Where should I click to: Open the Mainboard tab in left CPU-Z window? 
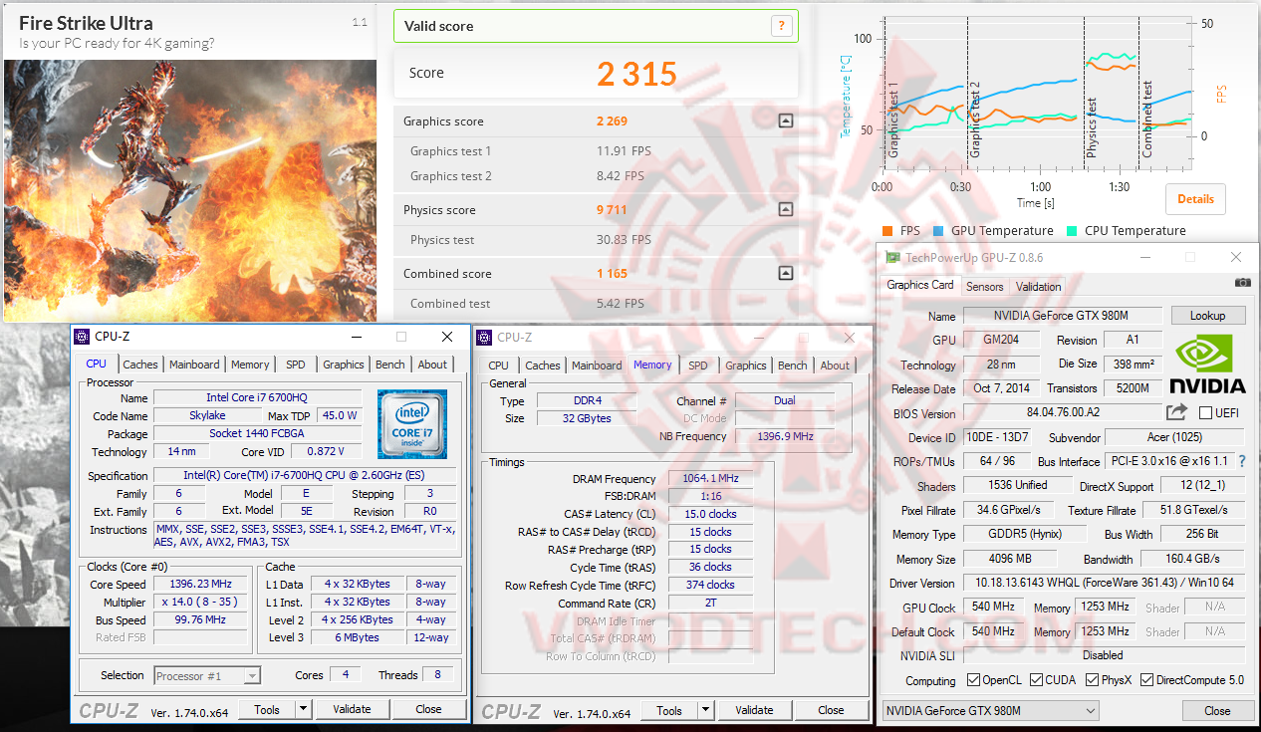click(194, 365)
